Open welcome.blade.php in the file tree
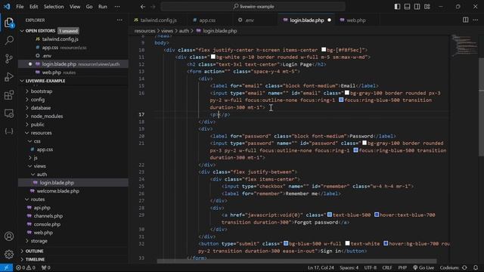The height and width of the screenshot is (272, 484). point(57,191)
